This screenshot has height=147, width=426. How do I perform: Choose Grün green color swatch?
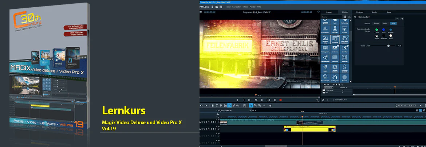coord(376,30)
